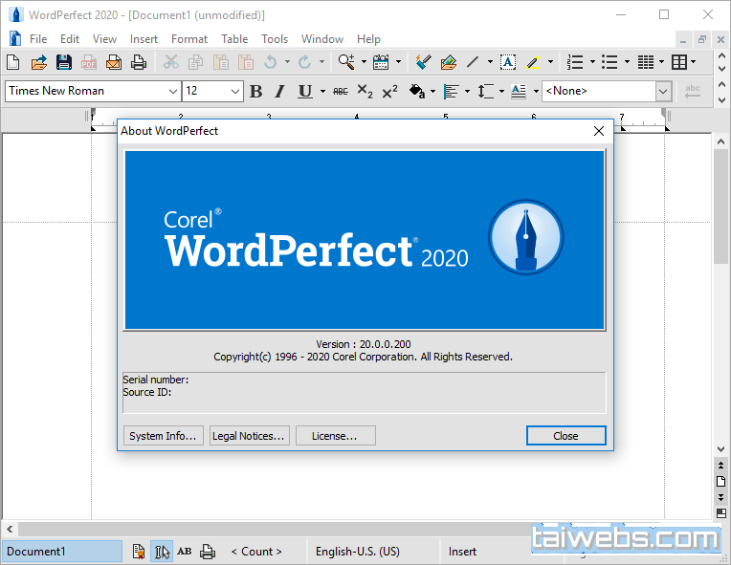Open the File menu
Image resolution: width=731 pixels, height=565 pixels.
38,39
